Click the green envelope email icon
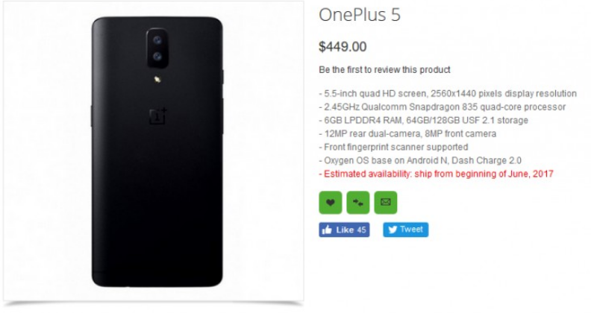Screen dimensions: 597x313 pos(386,202)
